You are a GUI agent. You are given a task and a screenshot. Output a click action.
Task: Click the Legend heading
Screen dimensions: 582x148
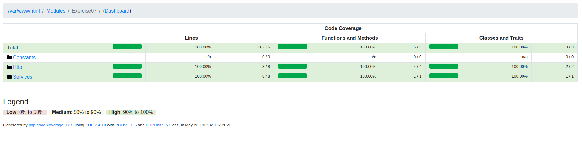(x=16, y=102)
